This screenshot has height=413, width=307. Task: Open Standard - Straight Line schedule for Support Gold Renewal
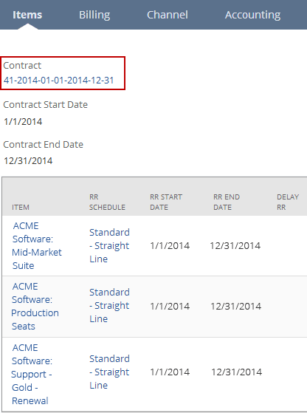109,372
